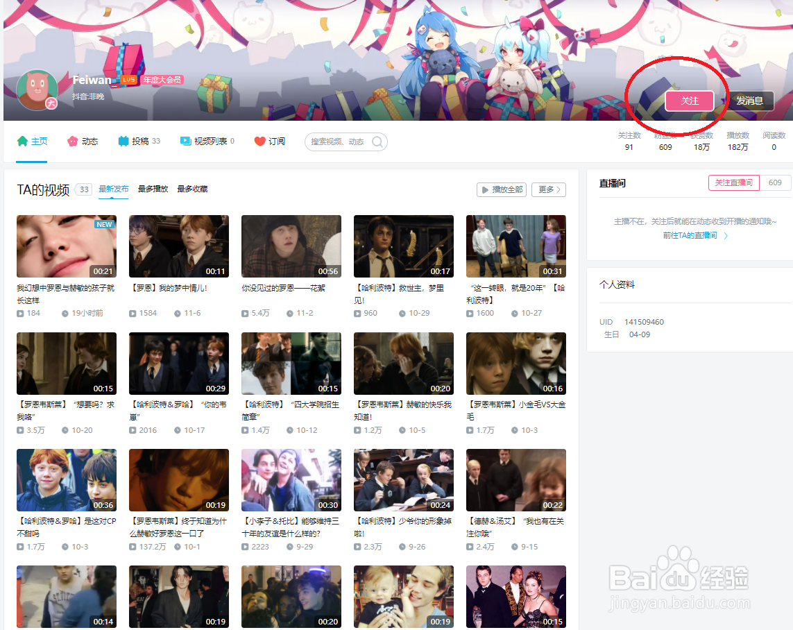Open the 00:15 “想要吗？求我咯” thumbnail
The image size is (793, 630).
coord(66,364)
